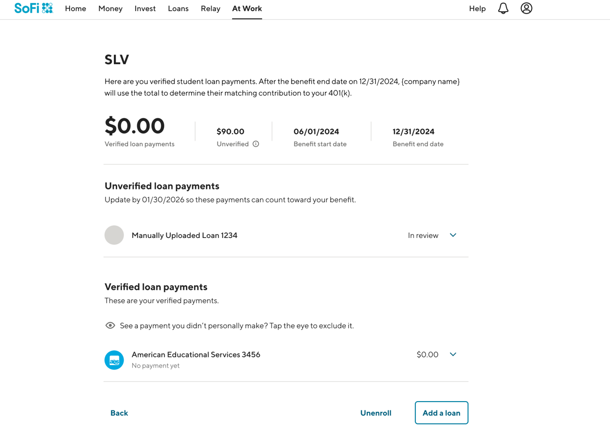Expand the Manually Uploaded Loan 1234 chevron
Image resolution: width=610 pixels, height=439 pixels.
click(453, 235)
